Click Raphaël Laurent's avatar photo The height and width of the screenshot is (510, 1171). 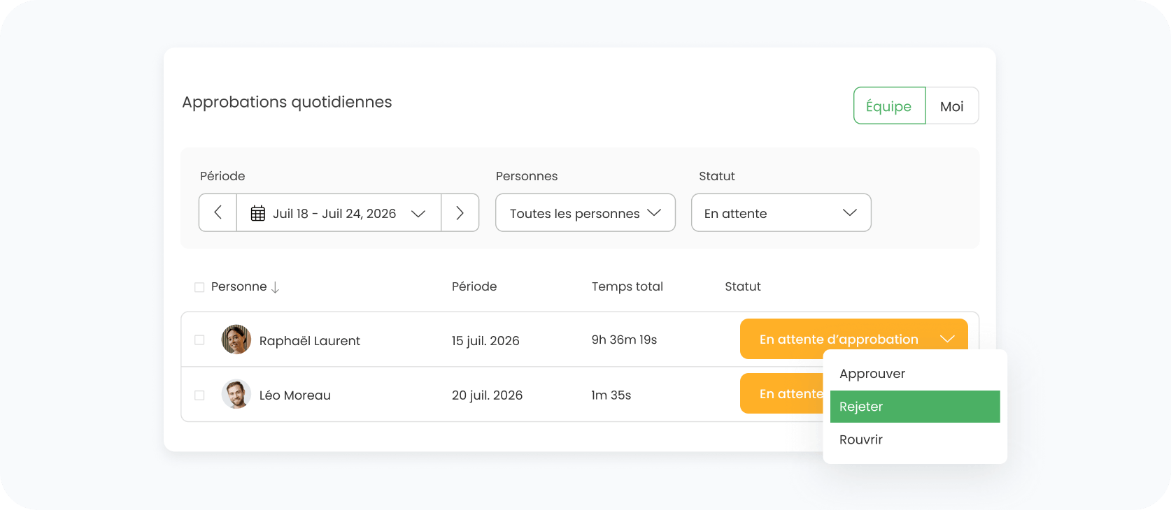click(x=236, y=340)
